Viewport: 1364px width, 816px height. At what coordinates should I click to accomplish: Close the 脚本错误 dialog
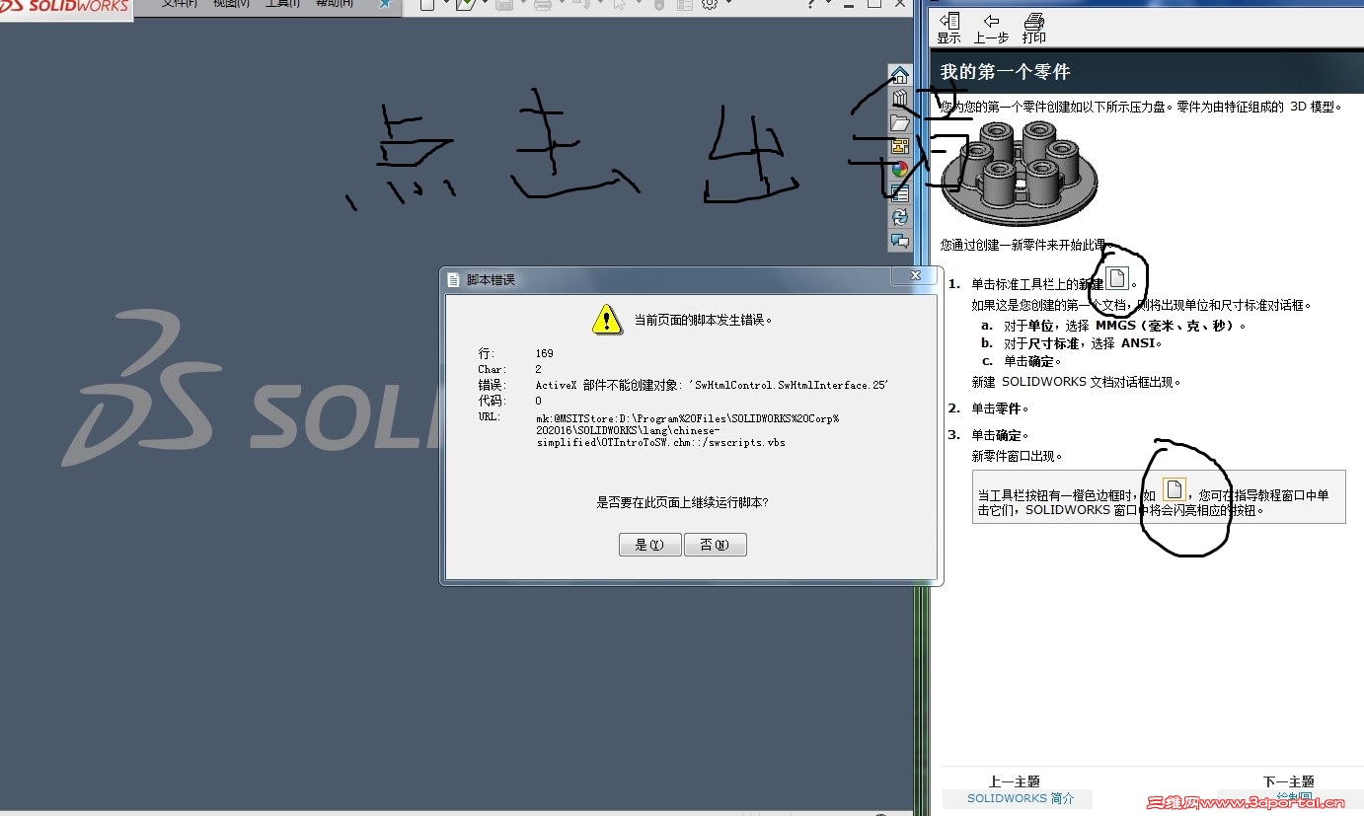[914, 275]
